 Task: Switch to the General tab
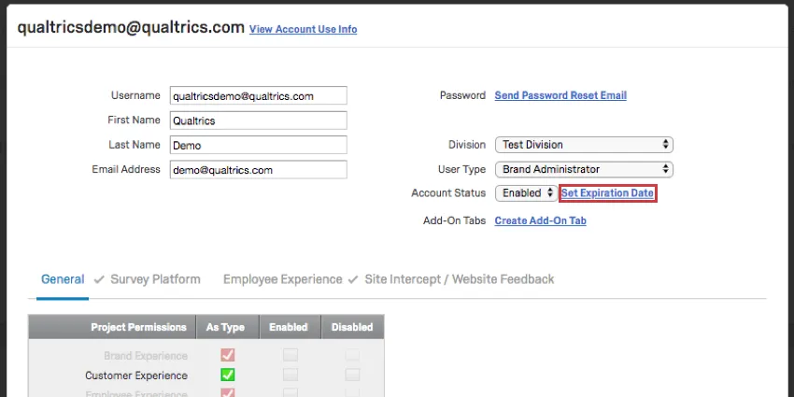pos(63,279)
